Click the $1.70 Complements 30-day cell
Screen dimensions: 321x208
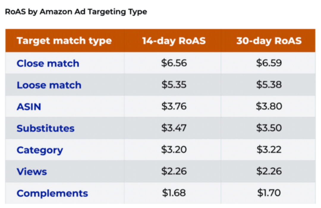click(x=269, y=193)
